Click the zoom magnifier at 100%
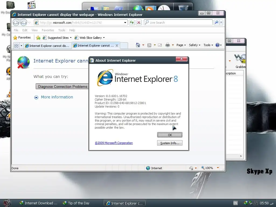 [203, 168]
